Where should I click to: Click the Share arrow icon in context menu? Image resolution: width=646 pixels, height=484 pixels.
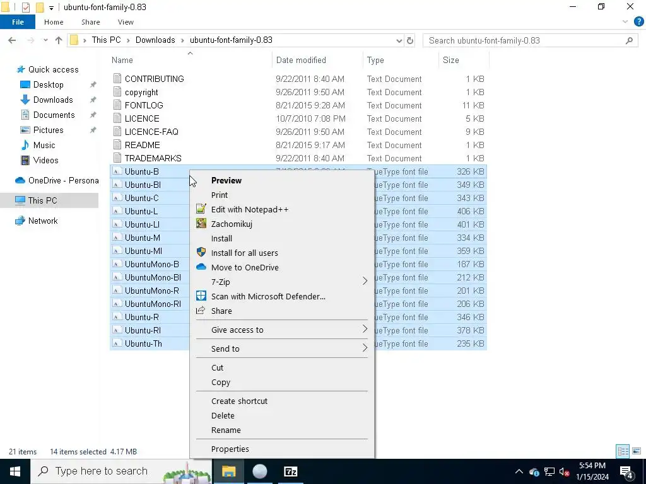coord(201,310)
